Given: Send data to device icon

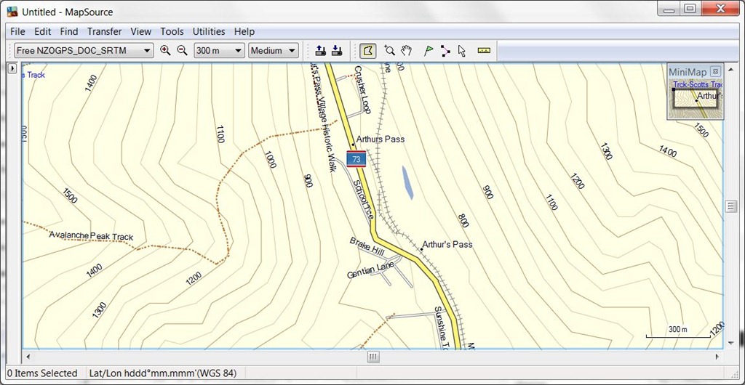Looking at the screenshot, I should (x=321, y=50).
